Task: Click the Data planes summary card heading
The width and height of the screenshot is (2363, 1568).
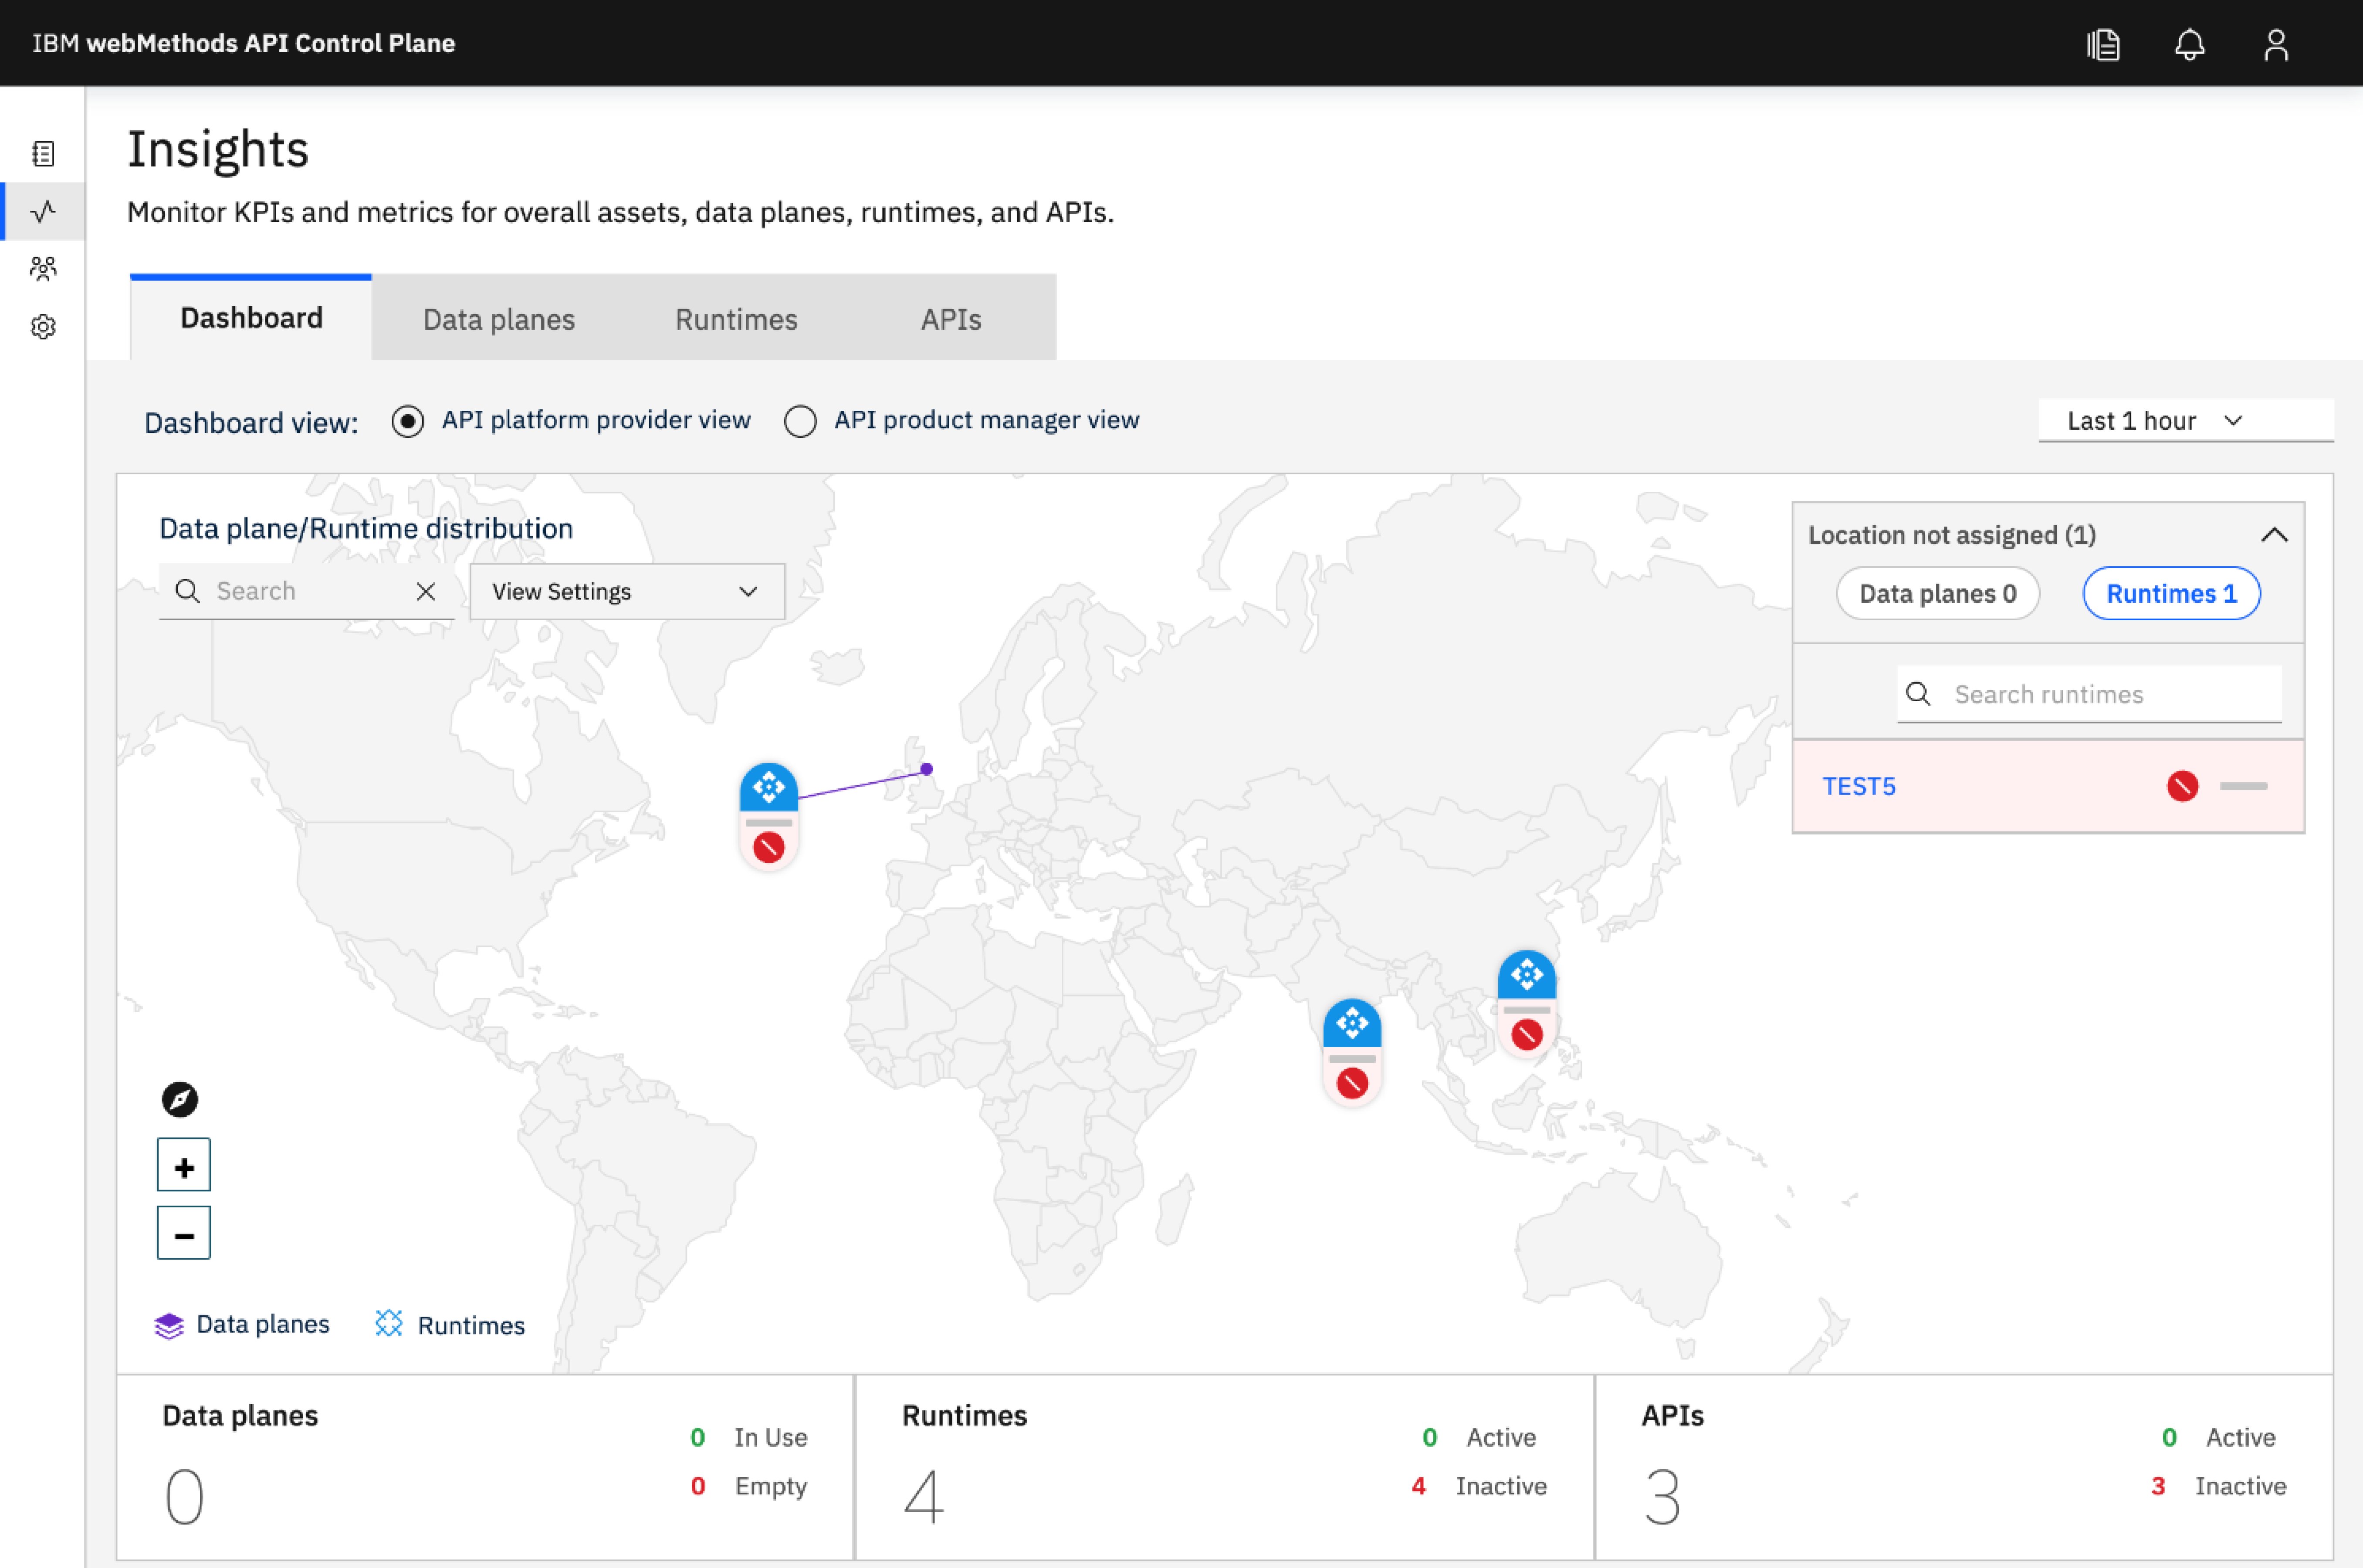Action: (x=240, y=1416)
